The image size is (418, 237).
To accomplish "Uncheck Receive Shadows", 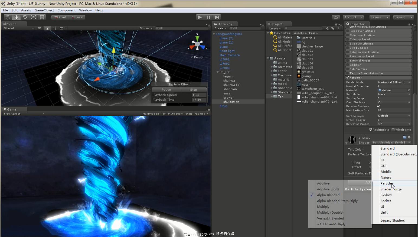I will tap(378, 106).
